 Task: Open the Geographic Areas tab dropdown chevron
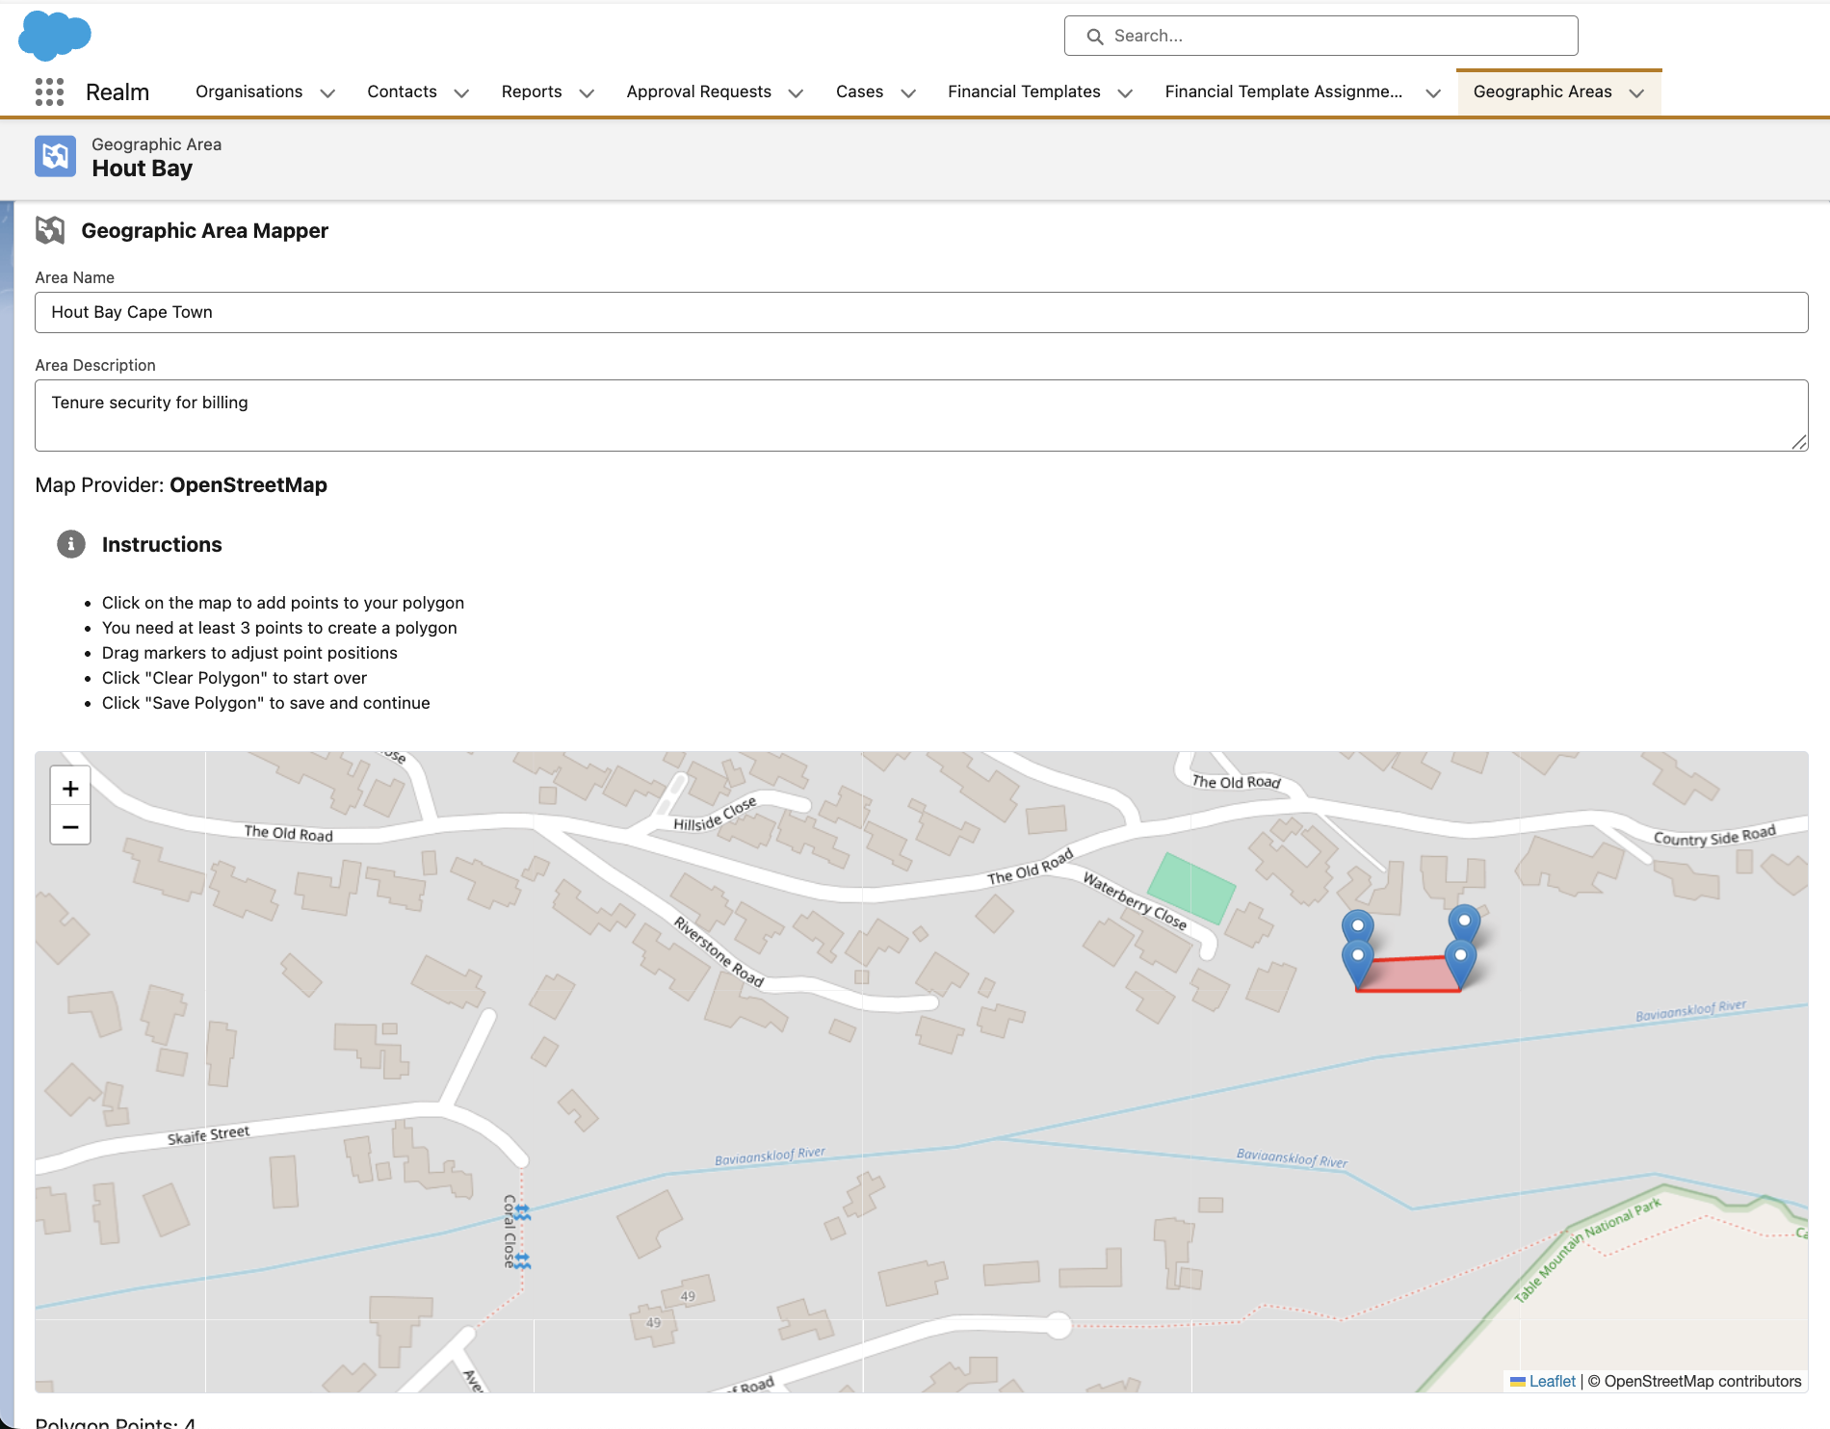(1636, 92)
